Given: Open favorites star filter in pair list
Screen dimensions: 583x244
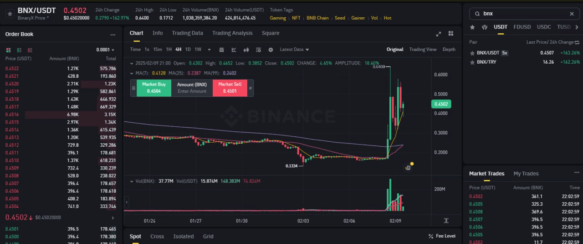Looking at the screenshot, I should [x=472, y=27].
